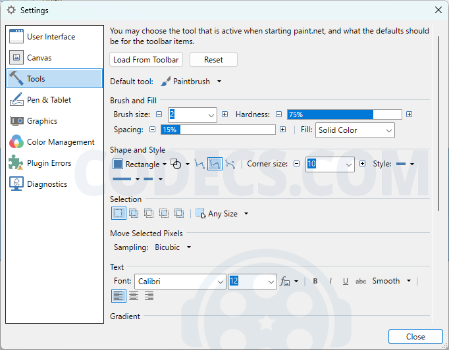The height and width of the screenshot is (350, 449).
Task: Open the Diagnostics page
Action: pos(55,184)
